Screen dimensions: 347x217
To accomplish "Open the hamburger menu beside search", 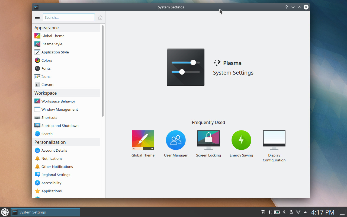I will point(37,17).
